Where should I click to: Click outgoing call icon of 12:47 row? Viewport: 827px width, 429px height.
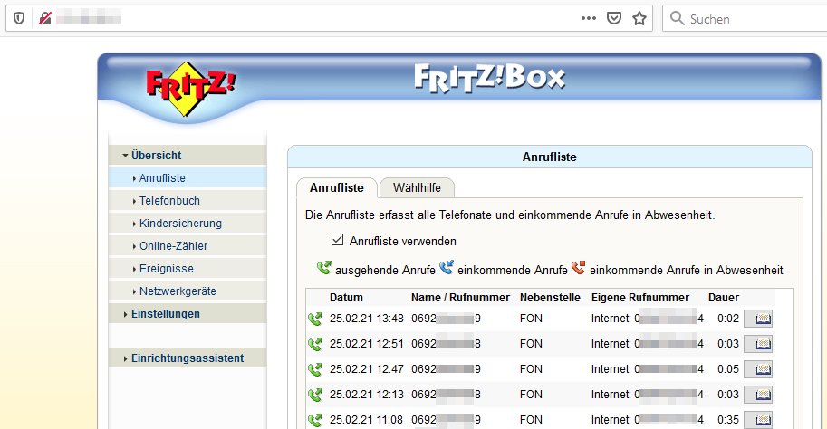(315, 369)
